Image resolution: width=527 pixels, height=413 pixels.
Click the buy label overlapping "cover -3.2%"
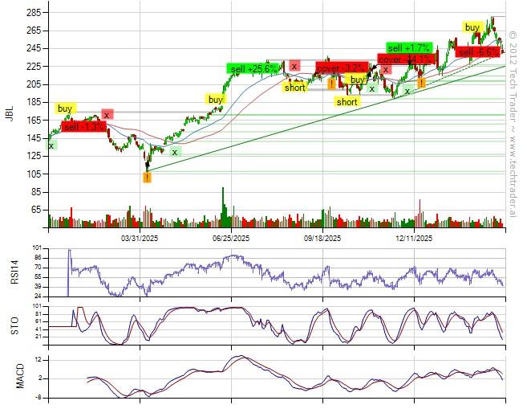click(x=357, y=80)
